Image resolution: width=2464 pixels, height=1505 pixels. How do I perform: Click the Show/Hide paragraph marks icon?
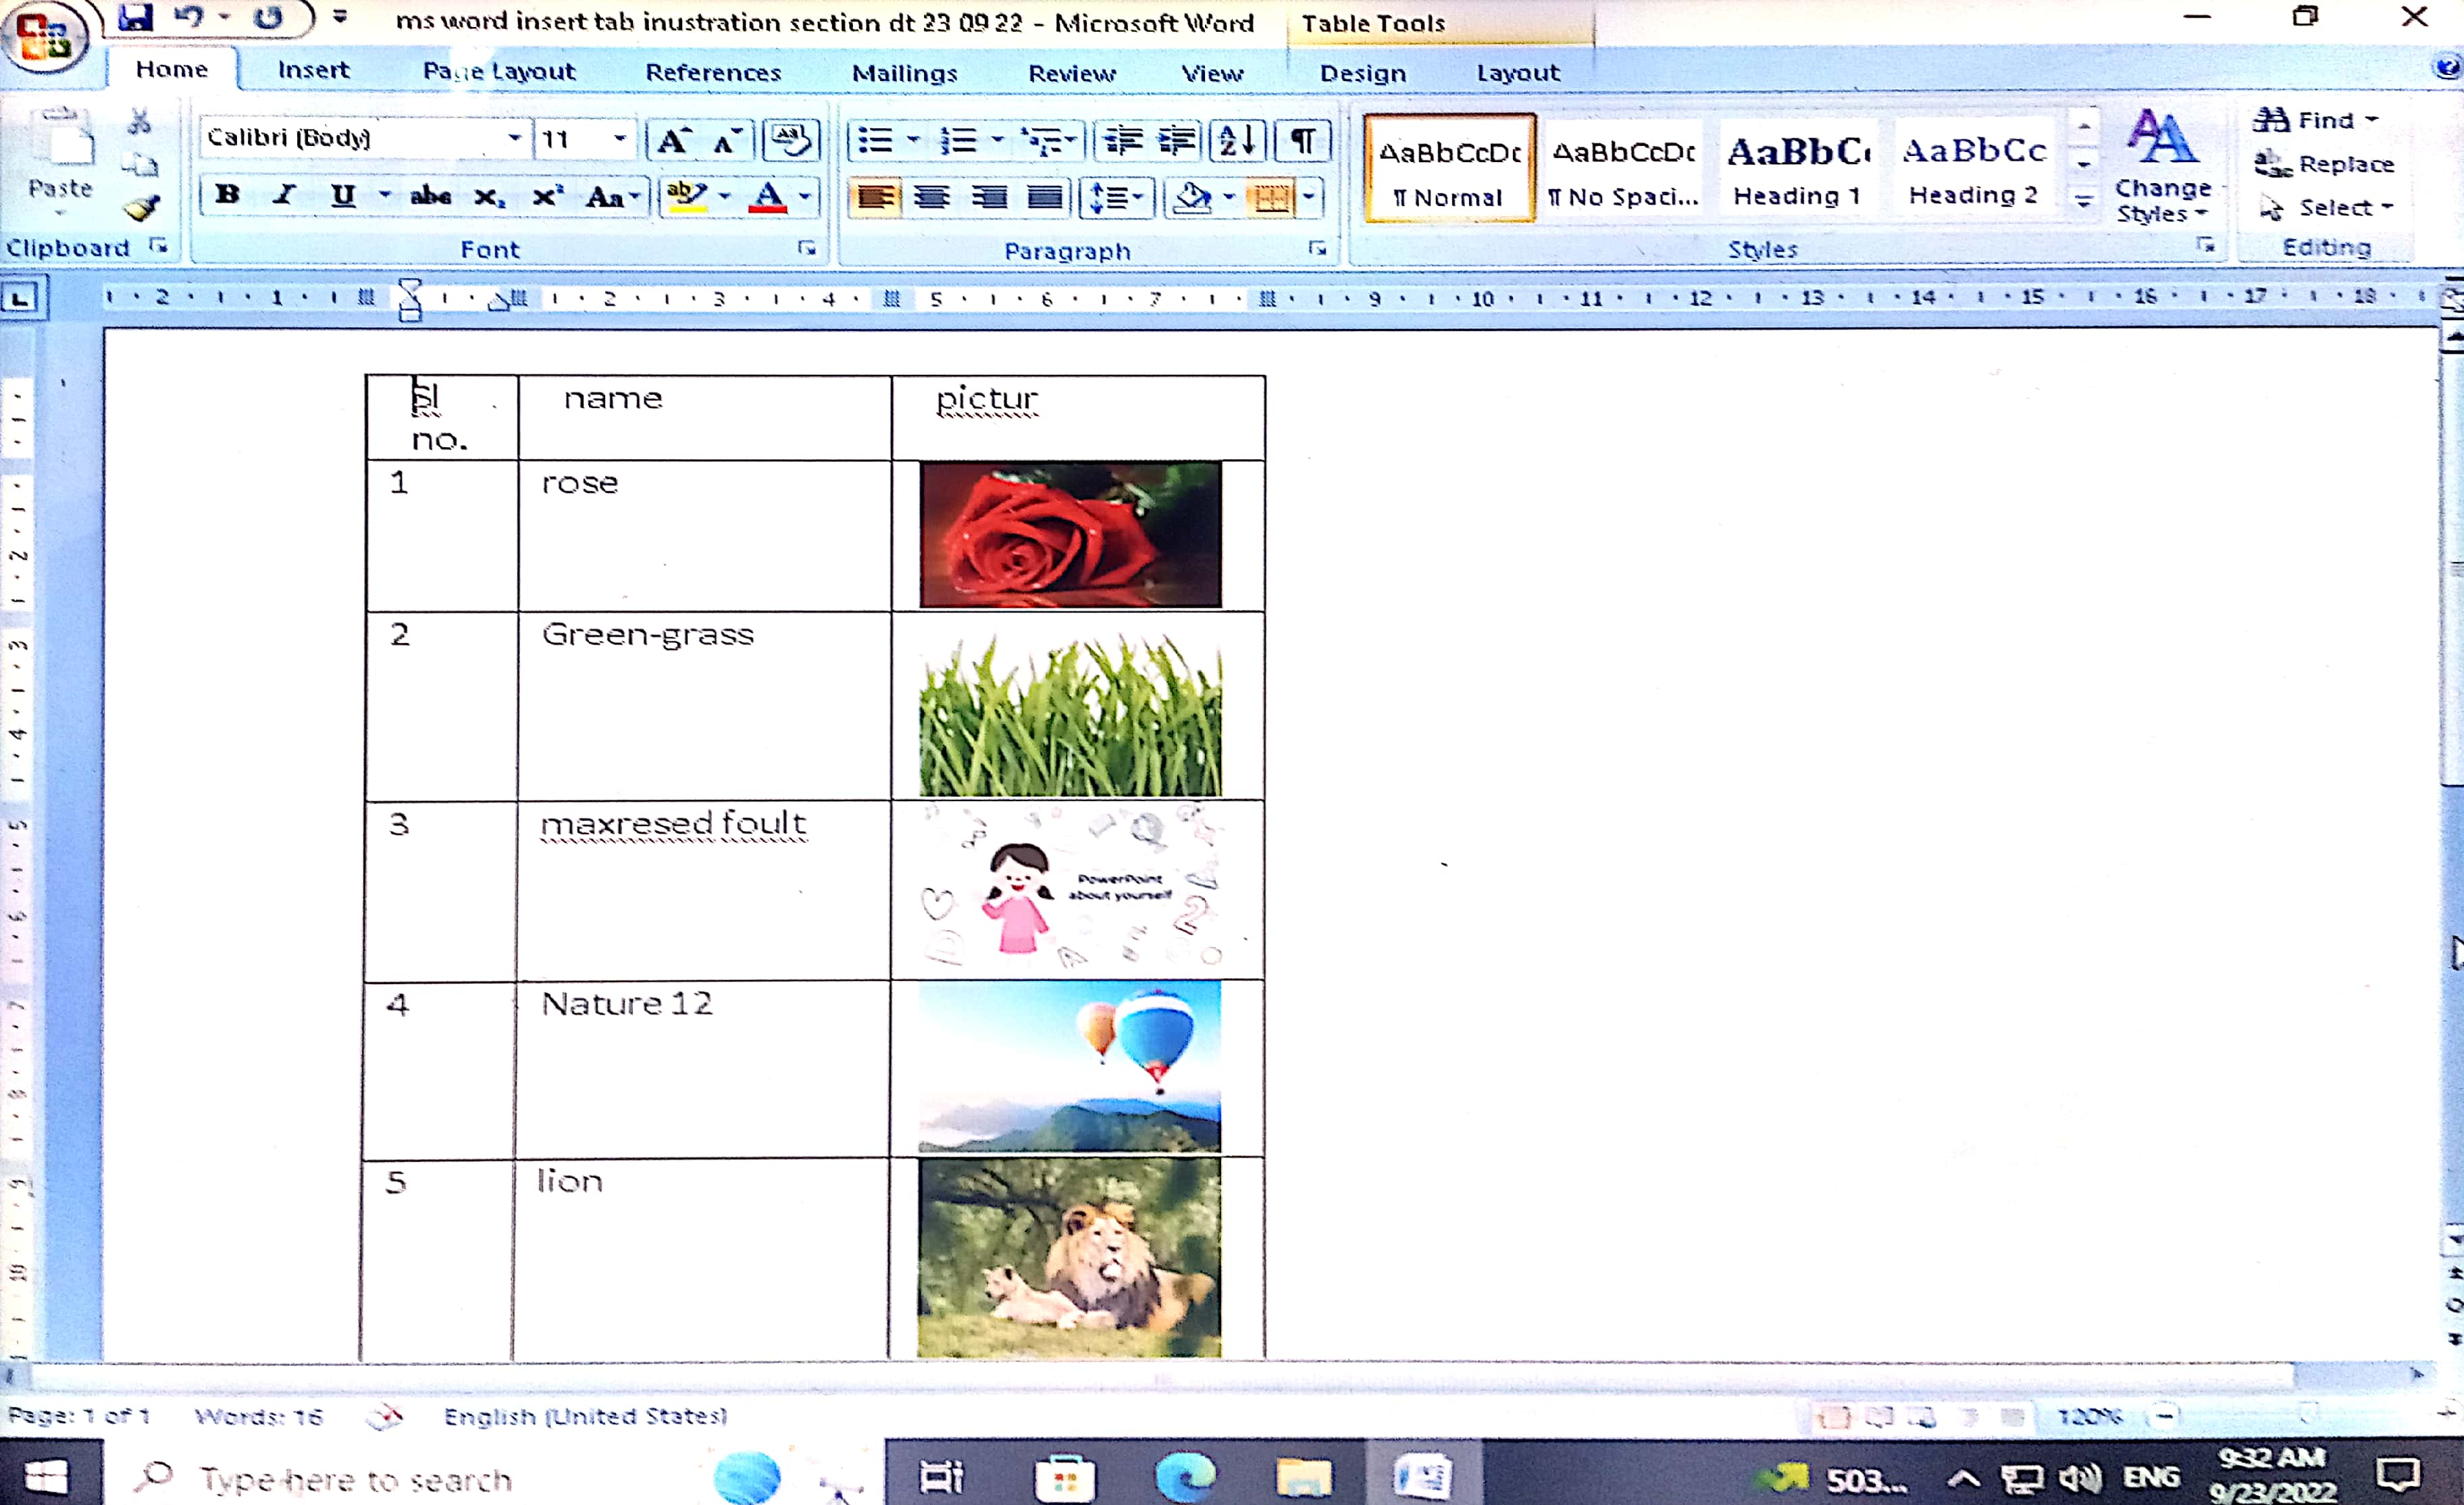[1302, 140]
